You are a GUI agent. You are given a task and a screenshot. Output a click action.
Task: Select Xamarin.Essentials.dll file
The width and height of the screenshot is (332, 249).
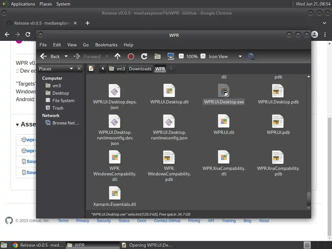click(114, 196)
